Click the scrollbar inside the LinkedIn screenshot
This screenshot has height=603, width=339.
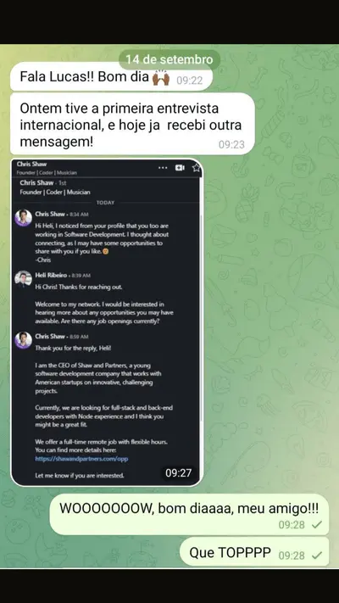[x=201, y=317]
